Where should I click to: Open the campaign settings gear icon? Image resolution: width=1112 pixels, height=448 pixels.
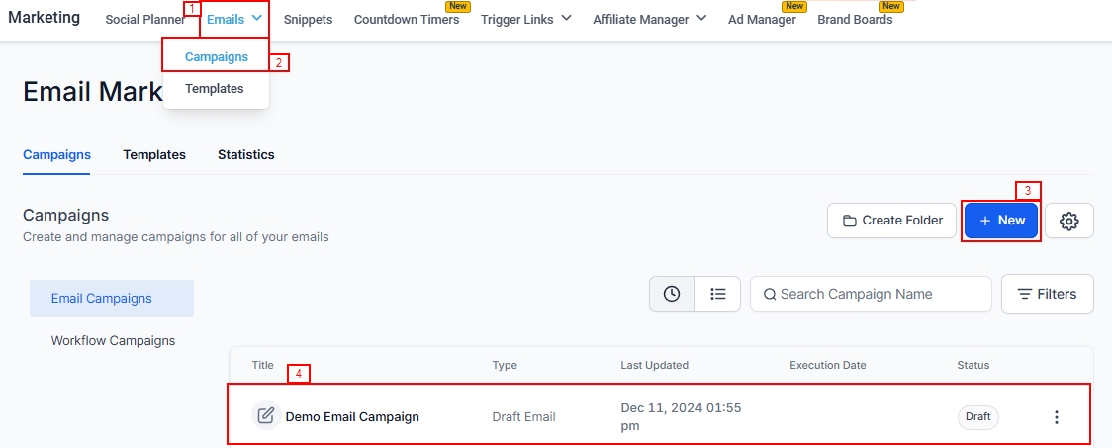pyautogui.click(x=1068, y=221)
